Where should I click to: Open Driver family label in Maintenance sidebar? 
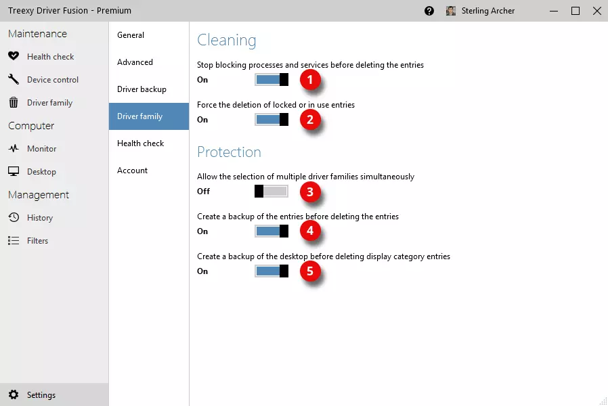tap(49, 103)
